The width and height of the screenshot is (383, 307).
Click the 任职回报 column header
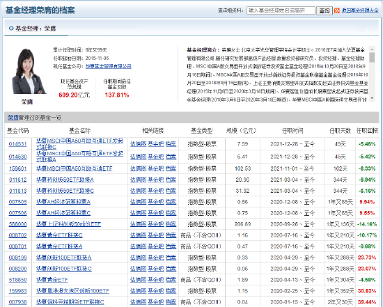click(x=367, y=131)
